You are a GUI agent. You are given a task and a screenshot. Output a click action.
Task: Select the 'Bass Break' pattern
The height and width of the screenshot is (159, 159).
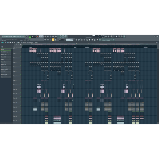click(x=6, y=62)
